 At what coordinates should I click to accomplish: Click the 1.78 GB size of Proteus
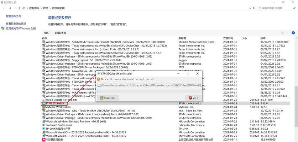(255, 125)
